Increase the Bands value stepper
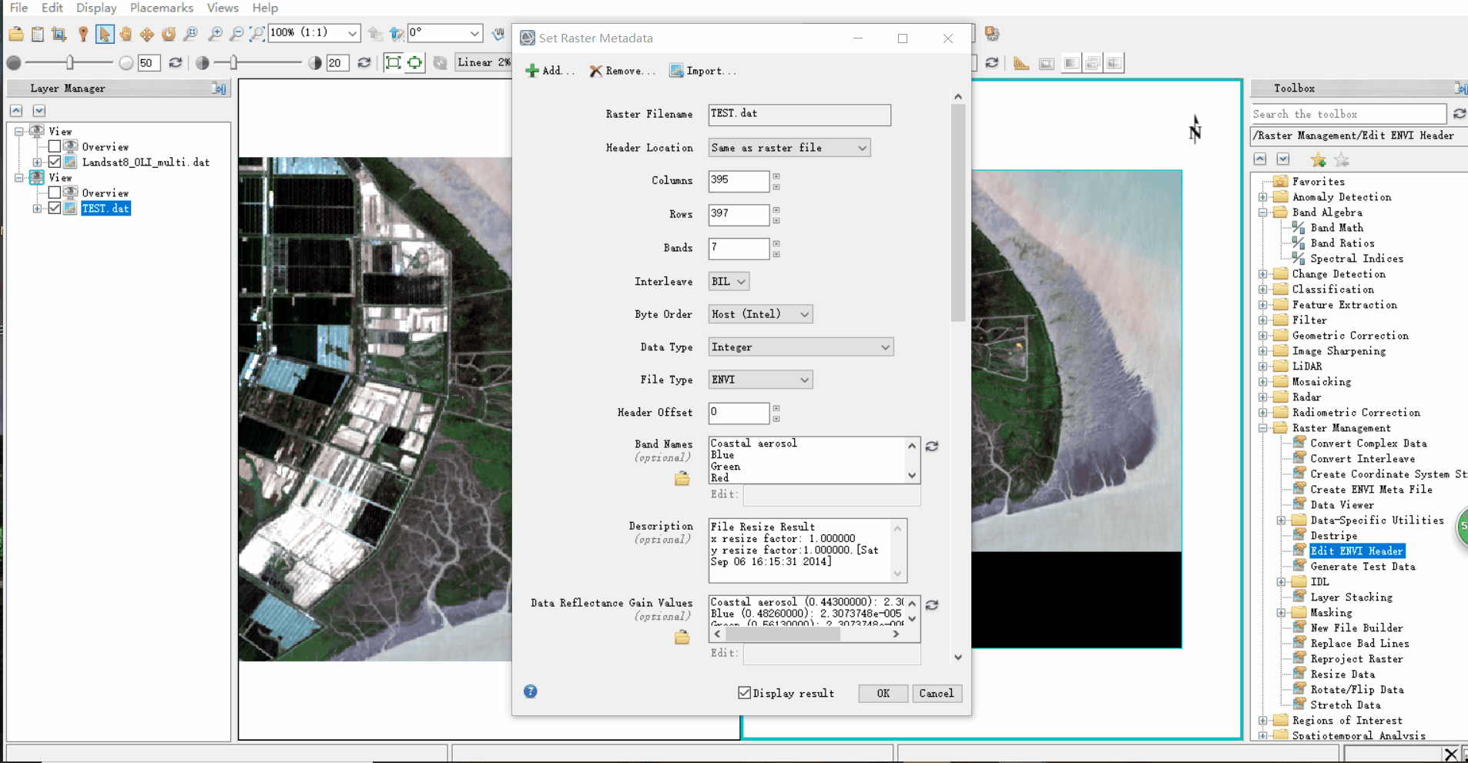Viewport: 1468px width, 763px height. tap(776, 244)
